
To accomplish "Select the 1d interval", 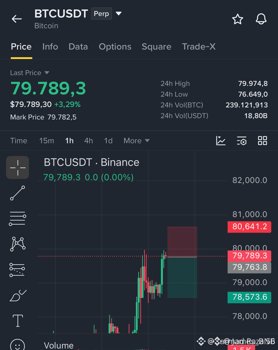I will [x=108, y=141].
